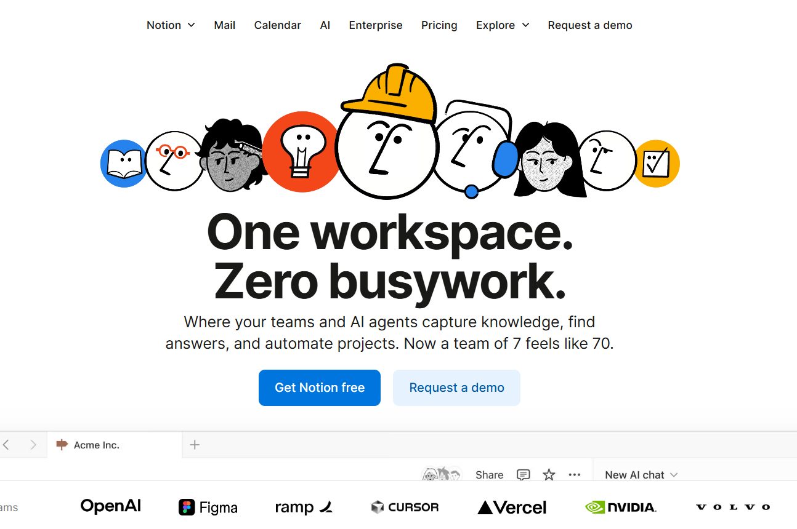Open the three-dot more options menu

coord(575,475)
